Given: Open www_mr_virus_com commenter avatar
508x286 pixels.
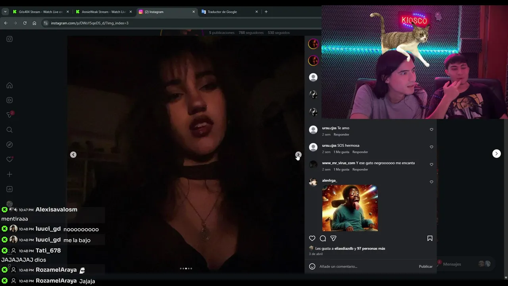Looking at the screenshot, I should pos(313,164).
